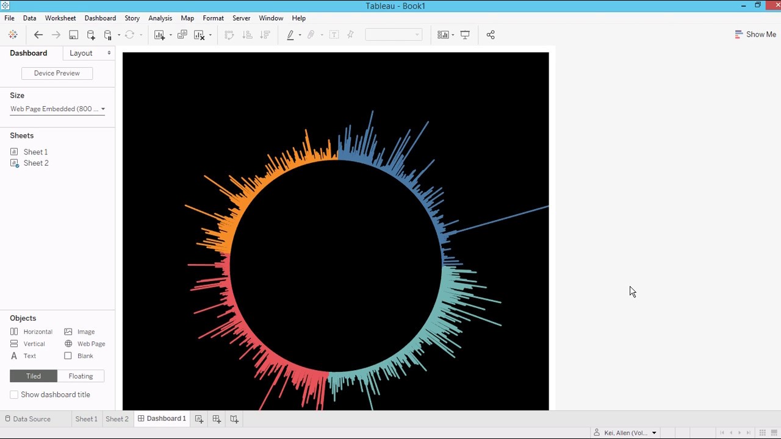Switch to the Layout pane tab
This screenshot has height=439, width=781.
(81, 53)
